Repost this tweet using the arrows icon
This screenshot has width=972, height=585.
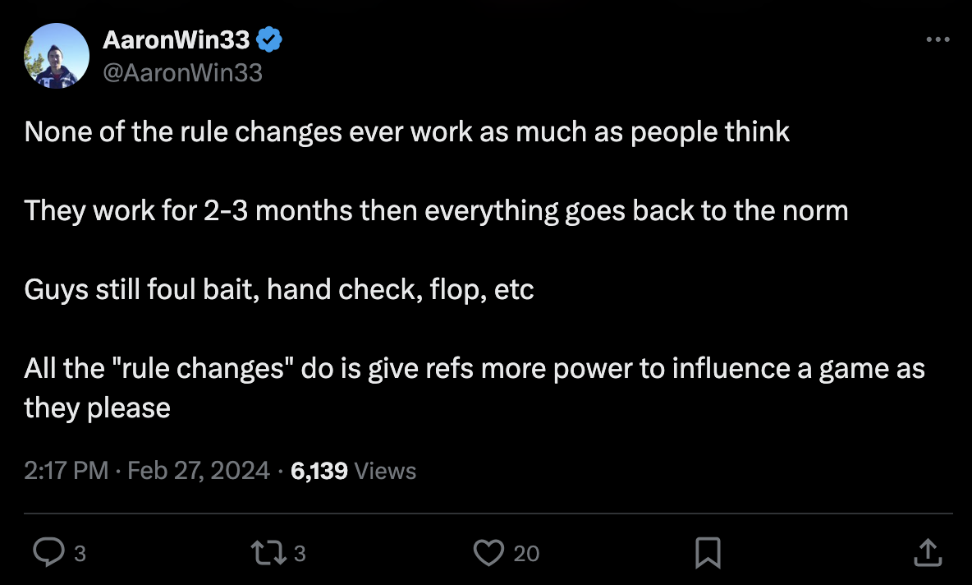click(268, 553)
